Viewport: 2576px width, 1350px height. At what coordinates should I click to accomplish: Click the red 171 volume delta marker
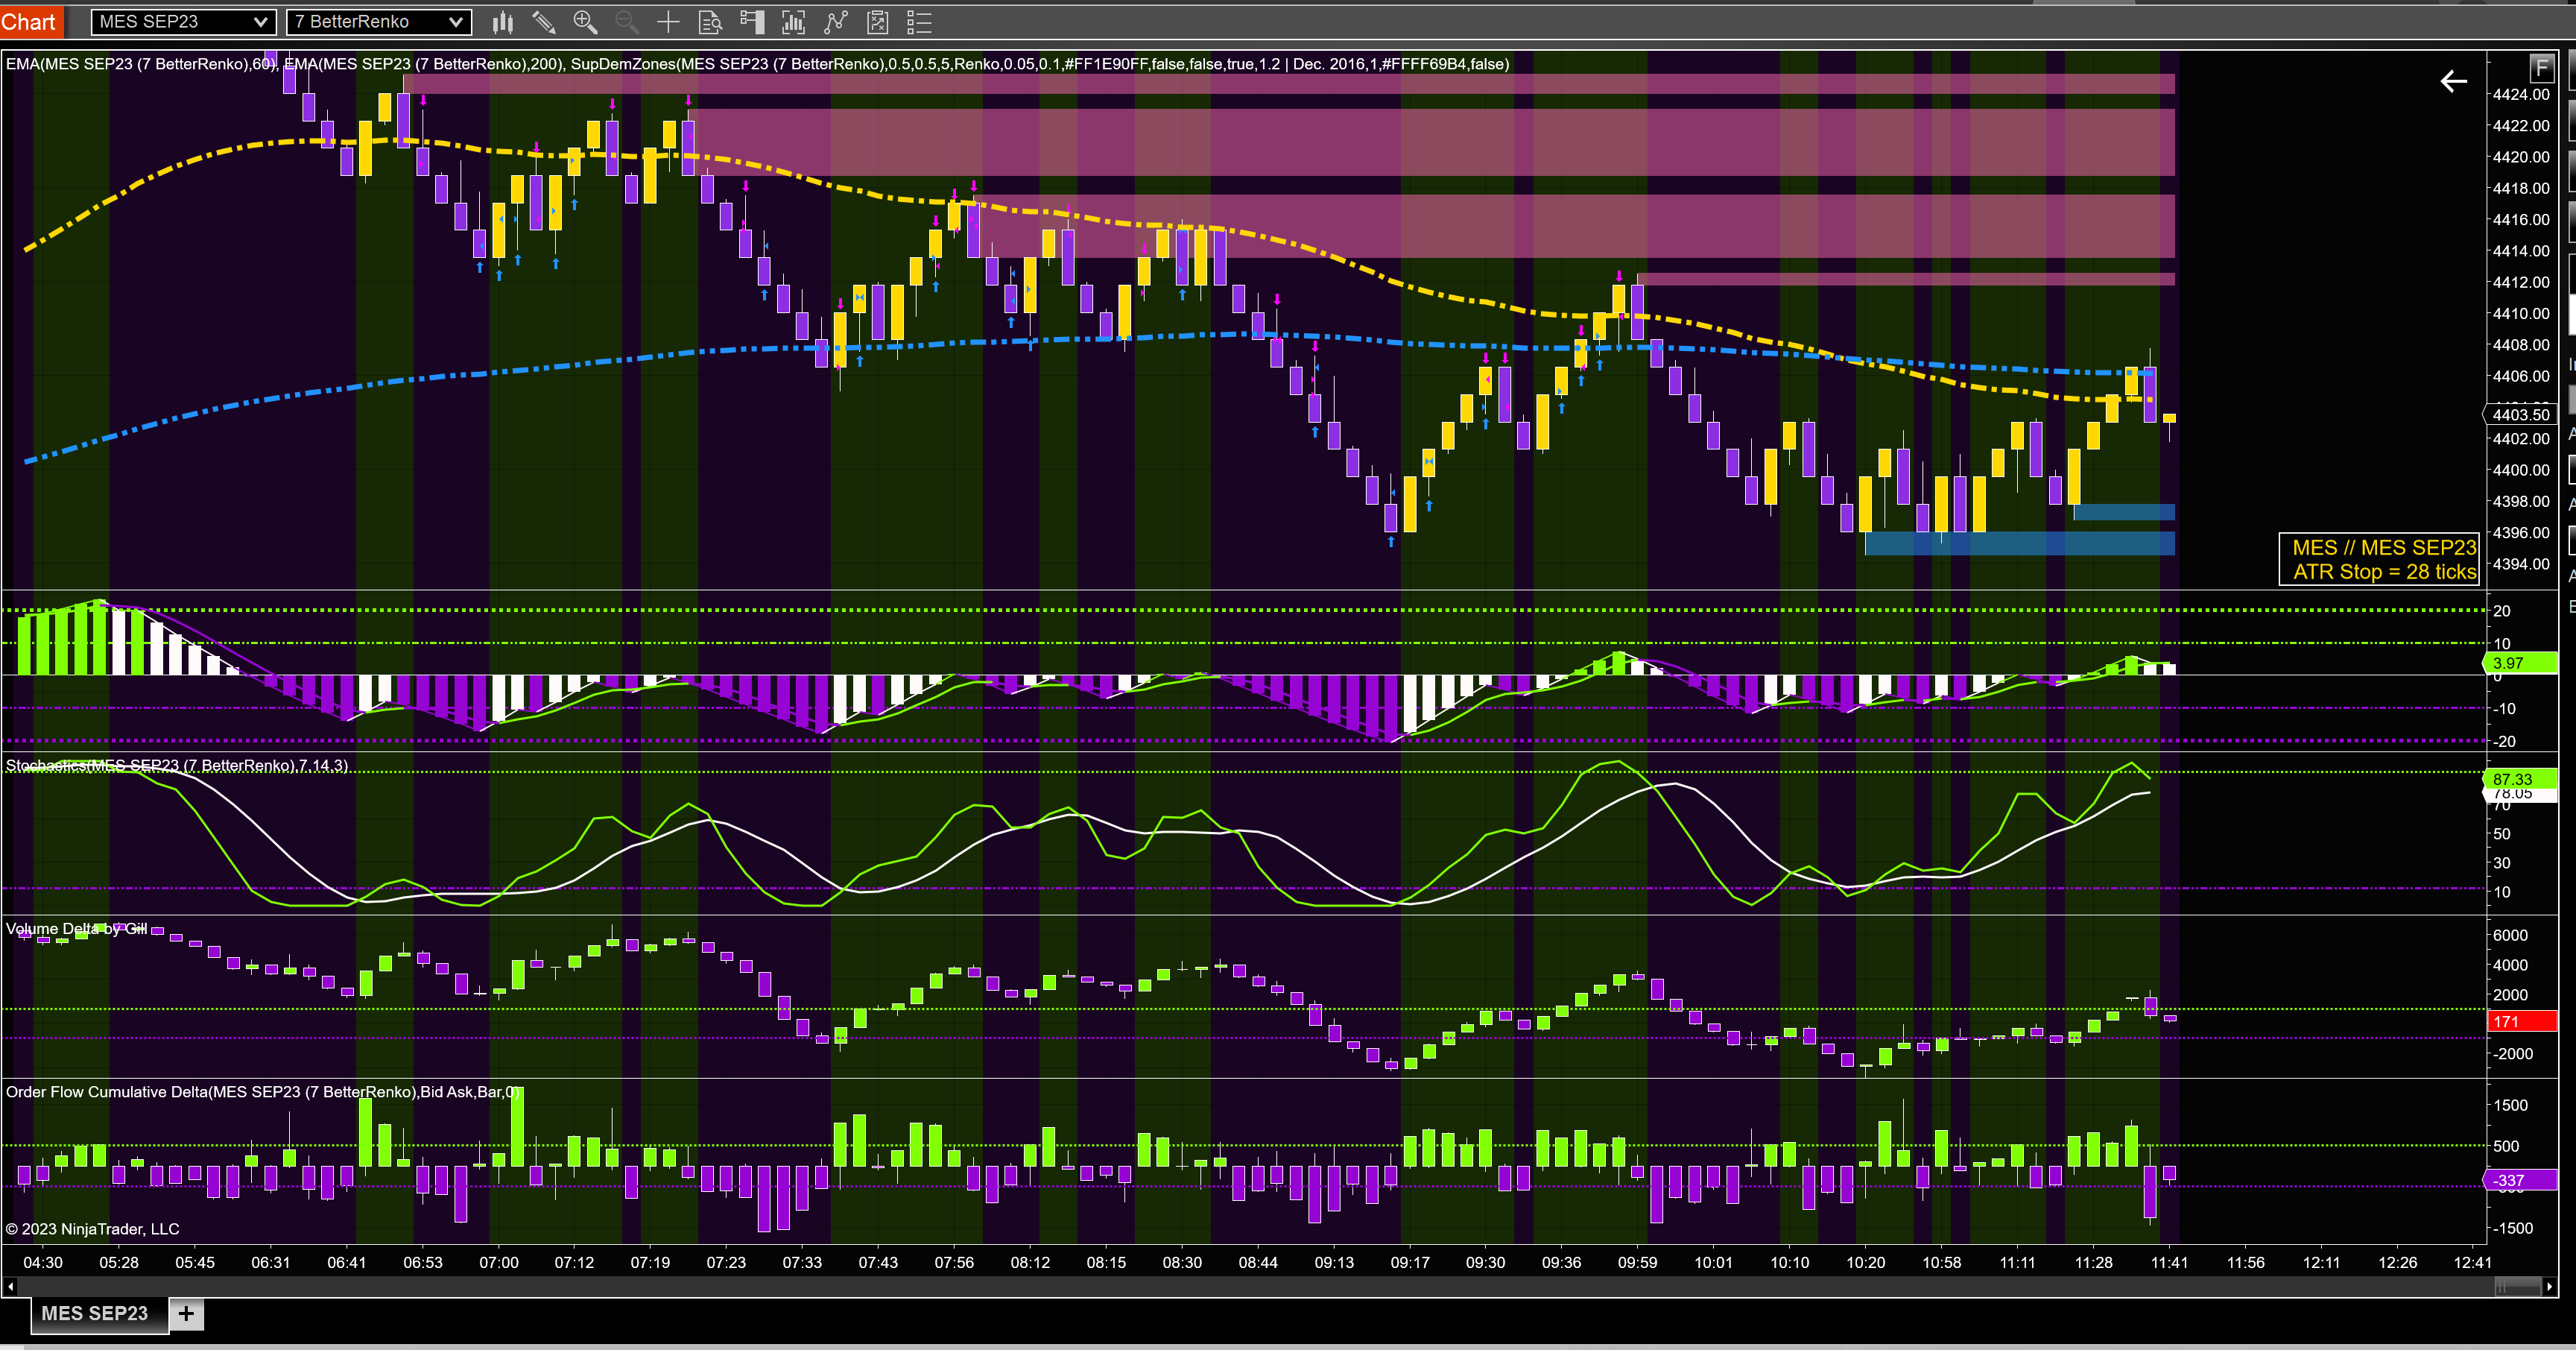click(2521, 1021)
